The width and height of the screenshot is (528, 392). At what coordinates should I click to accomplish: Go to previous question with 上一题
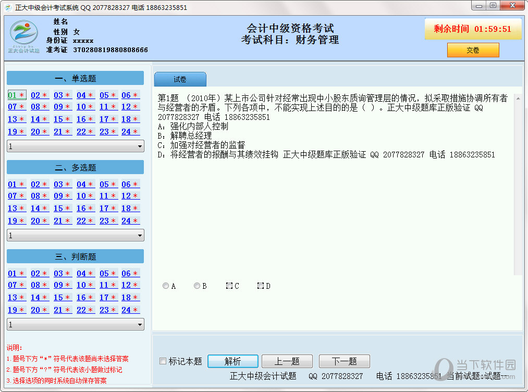[287, 361]
